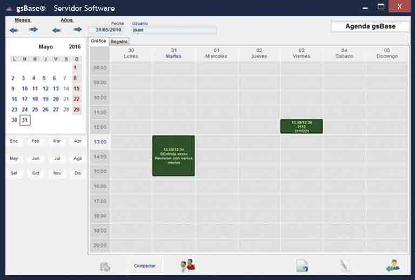Select month Mar in month grid
This screenshot has width=415, height=280.
57,141
